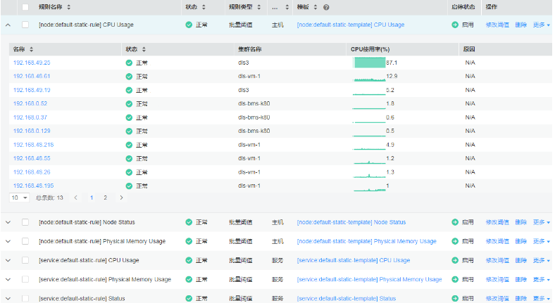Click status icon of service Status rule
This screenshot has height=303, width=555.
pos(189,298)
